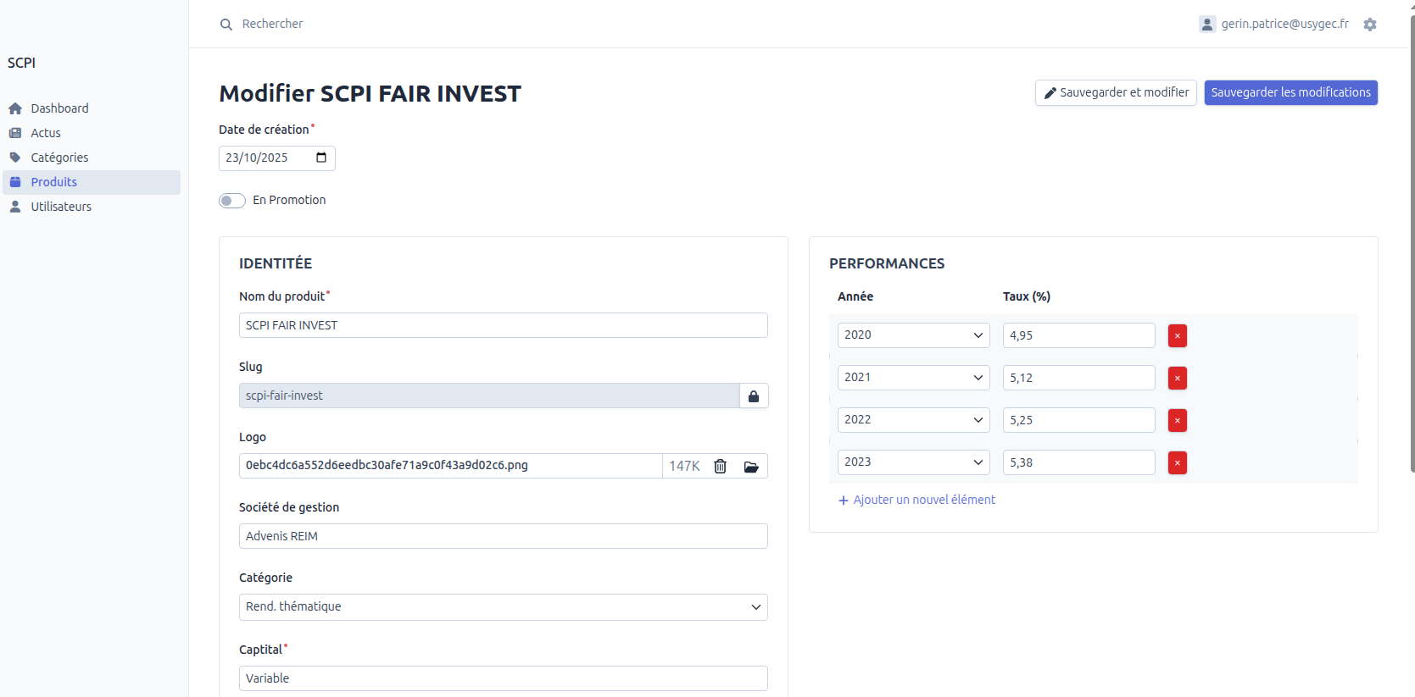Expand the Catégorie dropdown
1415x697 pixels.
(x=503, y=607)
